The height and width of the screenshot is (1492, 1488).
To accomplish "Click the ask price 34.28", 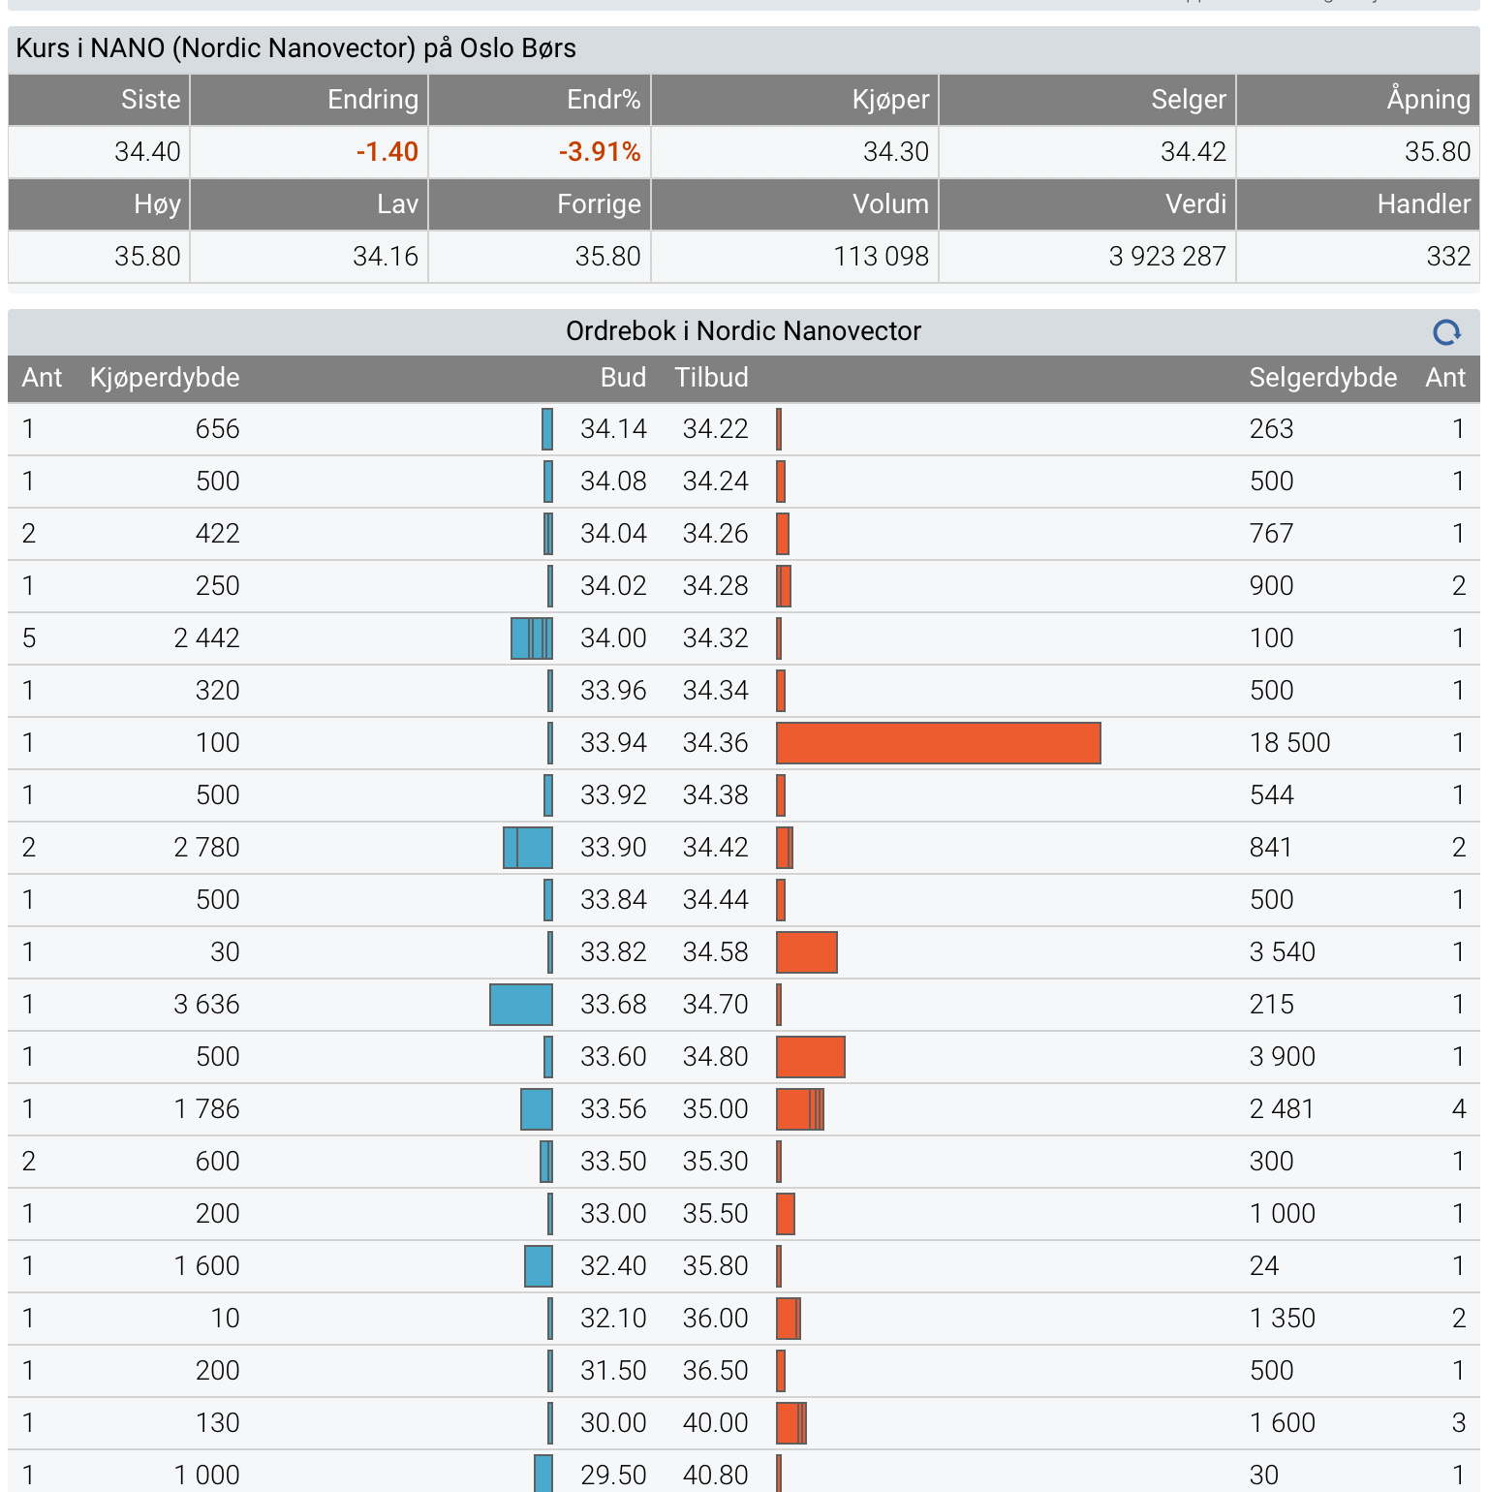I will [x=716, y=586].
